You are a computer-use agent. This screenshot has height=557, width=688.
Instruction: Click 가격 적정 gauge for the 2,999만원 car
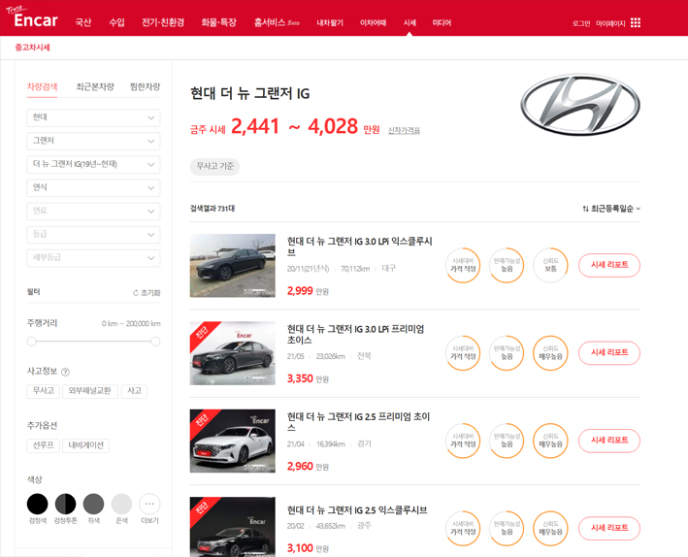click(463, 265)
